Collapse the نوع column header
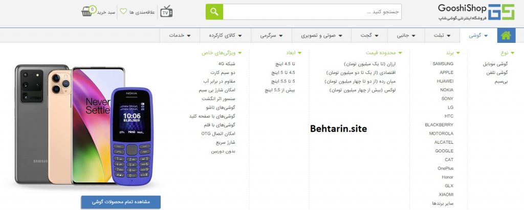Screen dimensions: 524x210 point(507,53)
